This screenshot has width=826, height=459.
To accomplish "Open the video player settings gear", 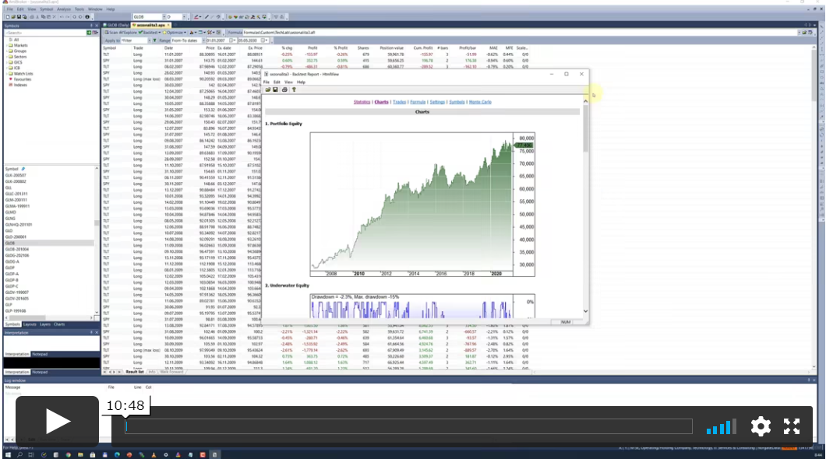I will tap(761, 426).
